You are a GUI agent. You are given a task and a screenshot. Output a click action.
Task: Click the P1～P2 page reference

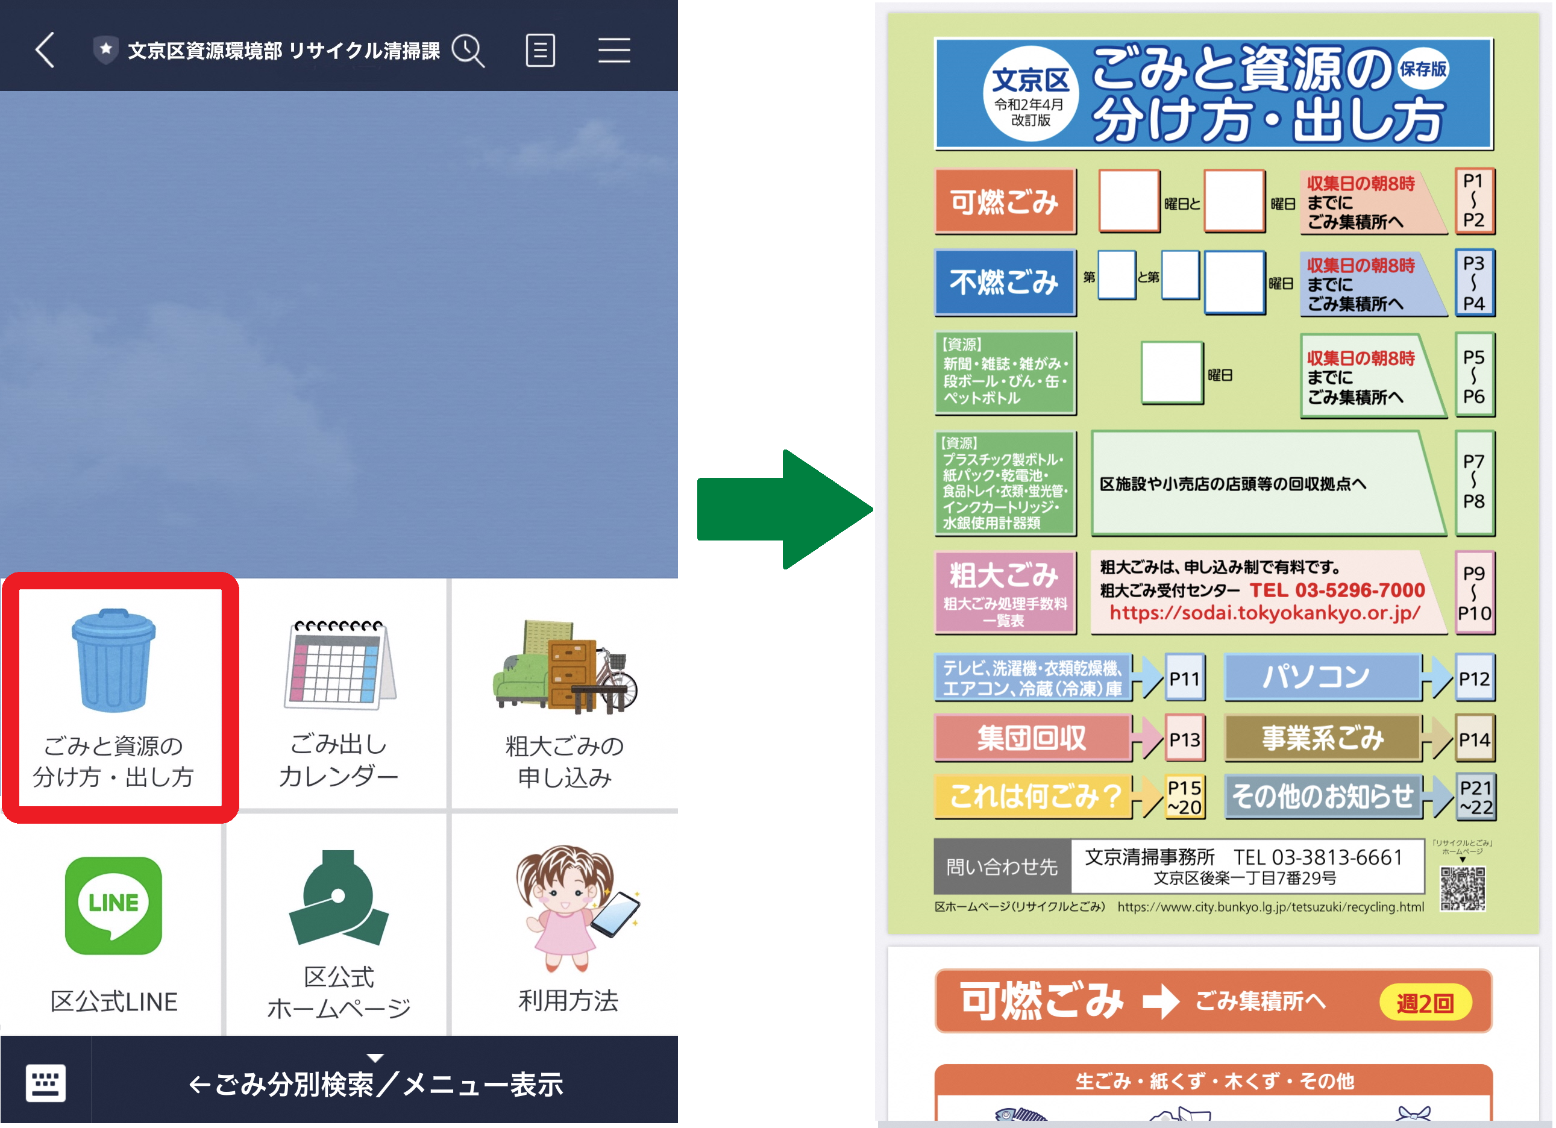tap(1475, 201)
